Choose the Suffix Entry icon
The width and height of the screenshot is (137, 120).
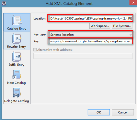17,56
